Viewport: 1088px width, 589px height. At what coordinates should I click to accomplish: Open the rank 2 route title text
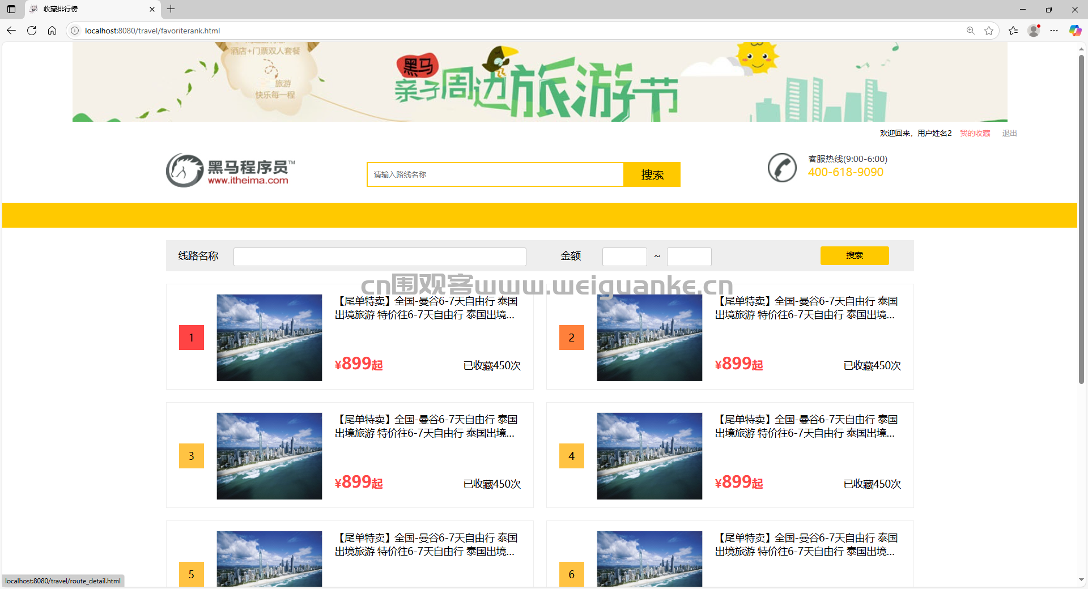[x=806, y=308]
